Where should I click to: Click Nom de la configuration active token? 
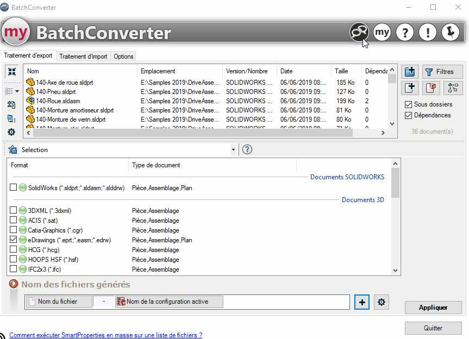(x=170, y=302)
